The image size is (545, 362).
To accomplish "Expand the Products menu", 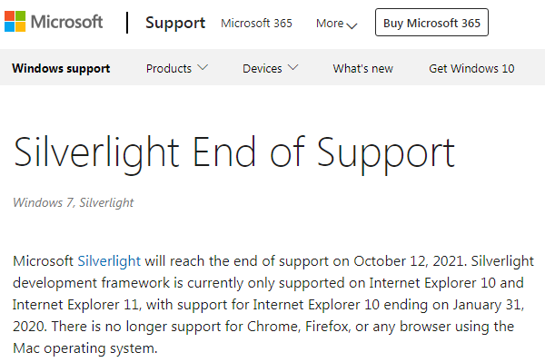I will click(169, 68).
